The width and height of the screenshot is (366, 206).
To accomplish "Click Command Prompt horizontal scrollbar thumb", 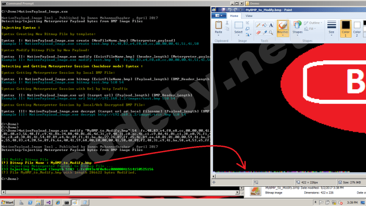I will pyautogui.click(x=38, y=192).
